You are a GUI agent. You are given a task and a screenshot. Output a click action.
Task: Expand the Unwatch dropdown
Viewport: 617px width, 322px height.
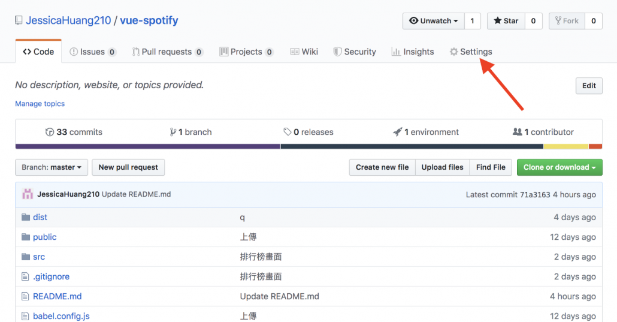[434, 21]
